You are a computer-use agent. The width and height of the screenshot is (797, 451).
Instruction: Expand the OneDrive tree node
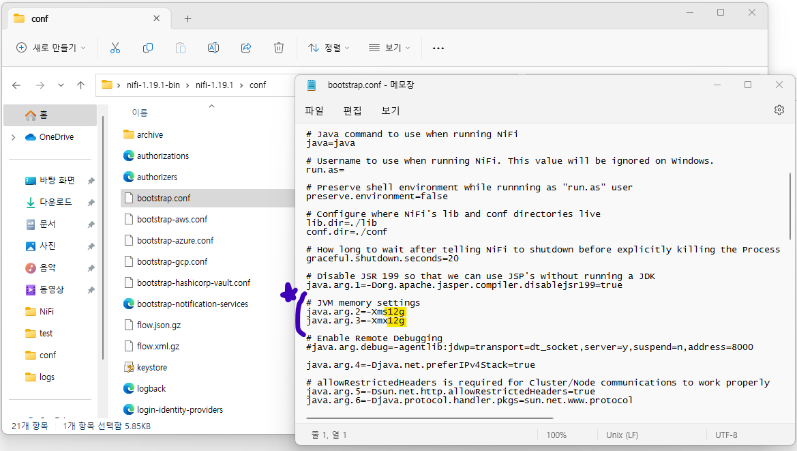13,137
